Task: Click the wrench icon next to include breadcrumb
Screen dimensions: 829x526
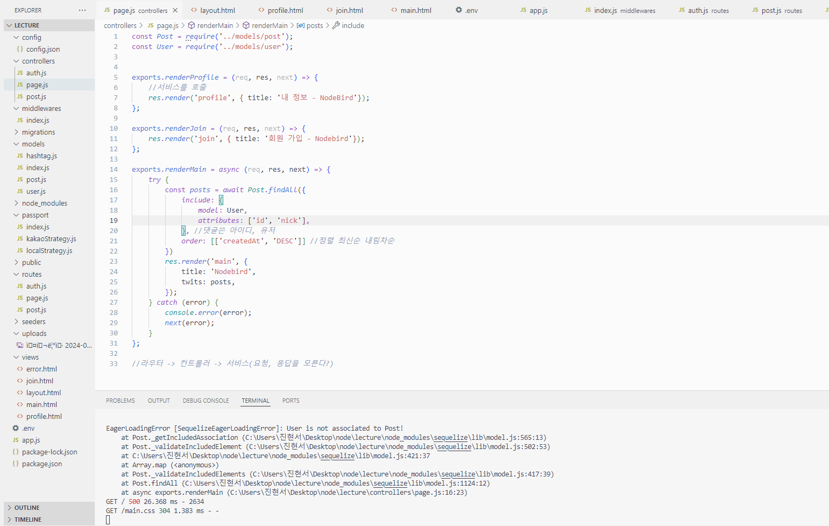Action: [x=336, y=25]
